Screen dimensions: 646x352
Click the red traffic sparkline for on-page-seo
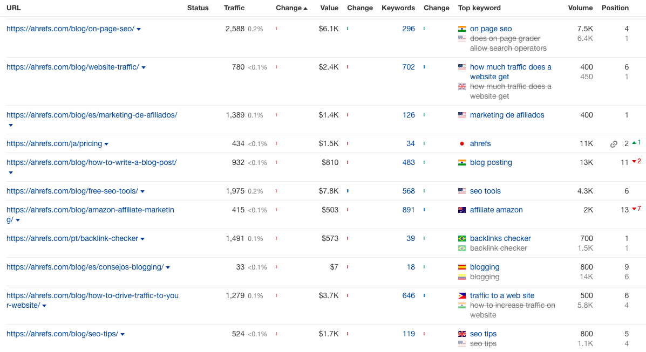(277, 30)
